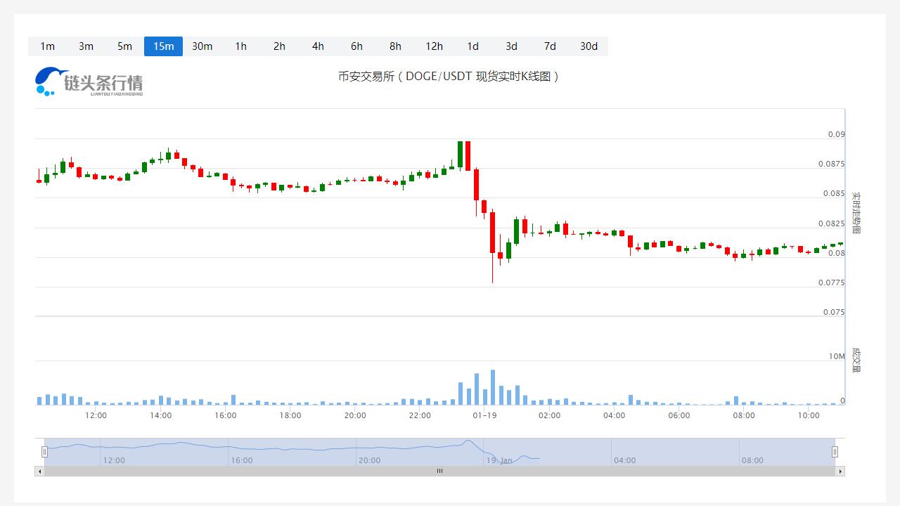Viewport: 900px width, 506px height.
Task: Switch chart to 4h candles
Action: (318, 46)
